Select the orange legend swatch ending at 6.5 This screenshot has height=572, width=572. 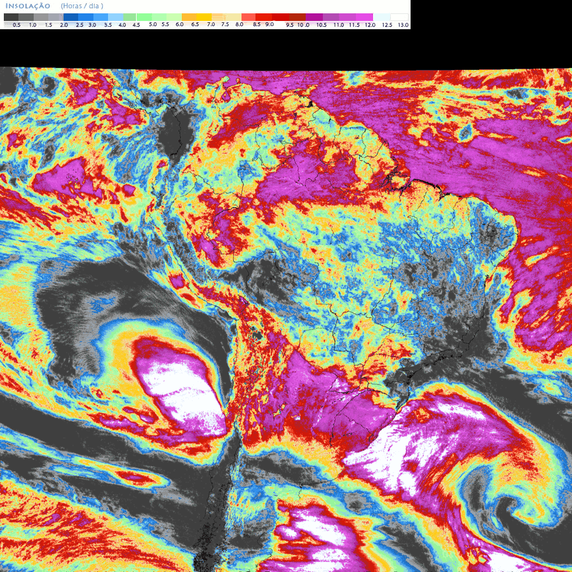(x=189, y=17)
